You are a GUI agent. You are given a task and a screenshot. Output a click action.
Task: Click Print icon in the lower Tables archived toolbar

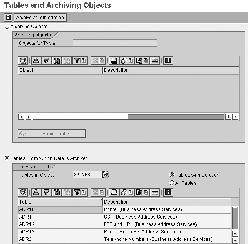[x=114, y=192]
